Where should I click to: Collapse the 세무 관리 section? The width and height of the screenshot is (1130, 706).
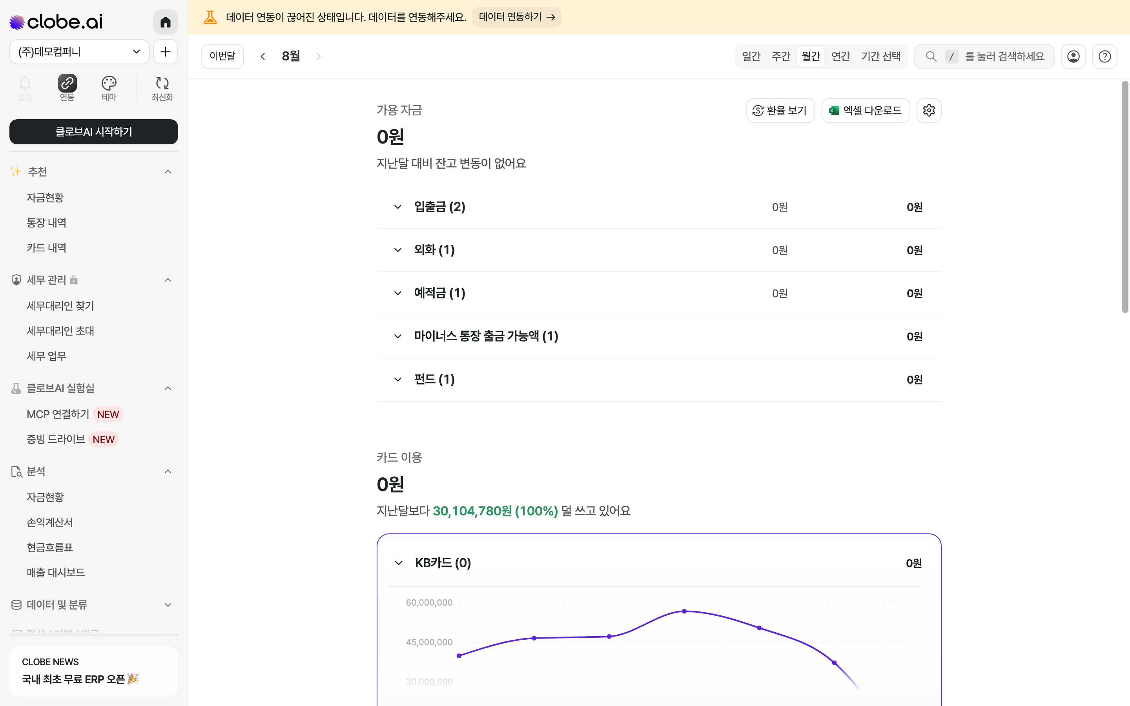coord(168,280)
